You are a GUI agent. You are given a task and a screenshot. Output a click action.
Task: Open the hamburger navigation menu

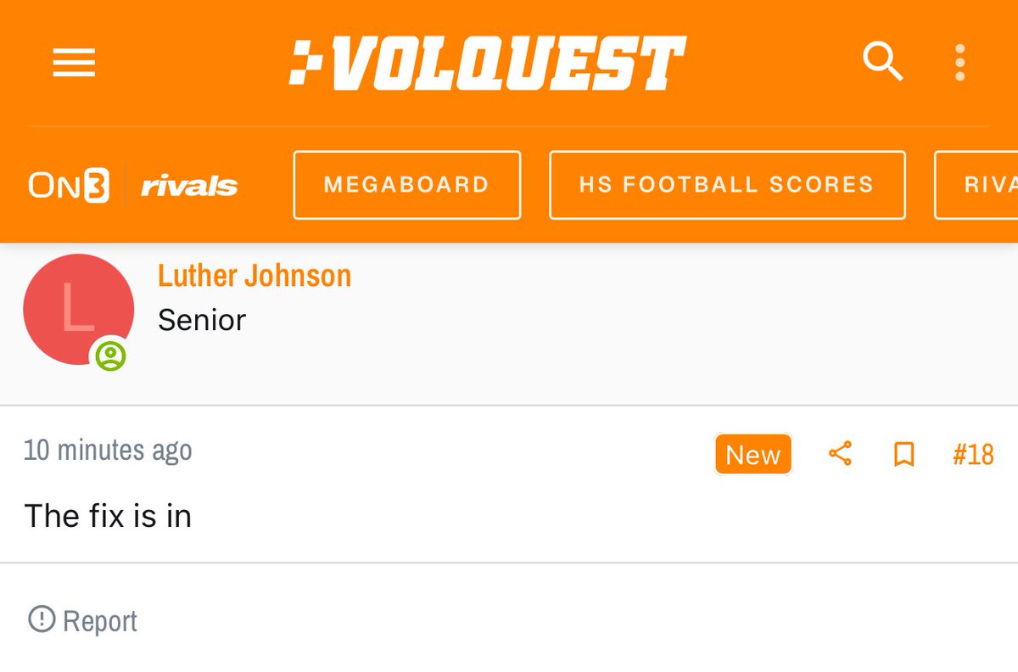[x=74, y=63]
